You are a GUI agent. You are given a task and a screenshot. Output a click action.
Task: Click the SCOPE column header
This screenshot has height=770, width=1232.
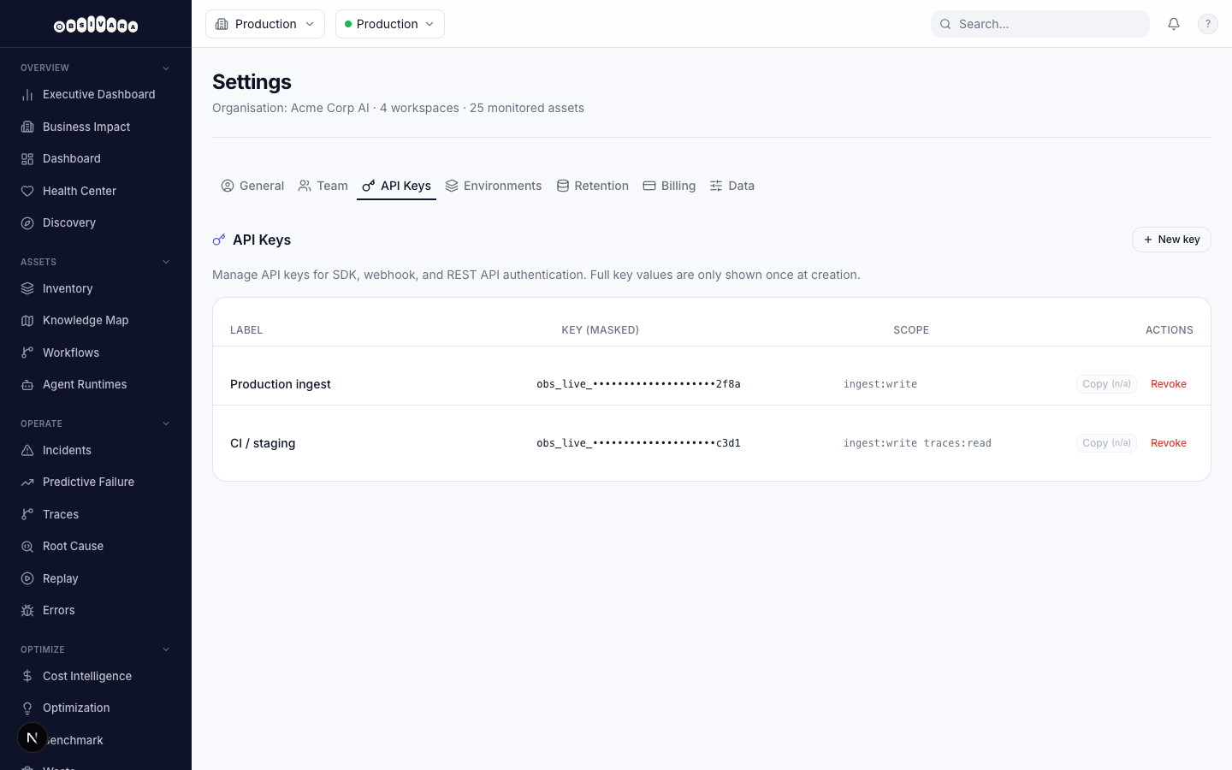pyautogui.click(x=911, y=330)
